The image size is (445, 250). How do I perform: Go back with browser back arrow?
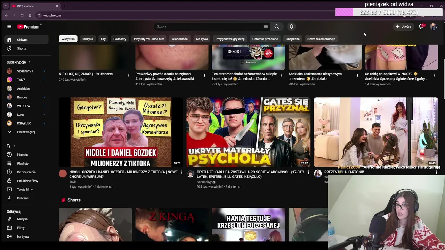click(x=6, y=15)
